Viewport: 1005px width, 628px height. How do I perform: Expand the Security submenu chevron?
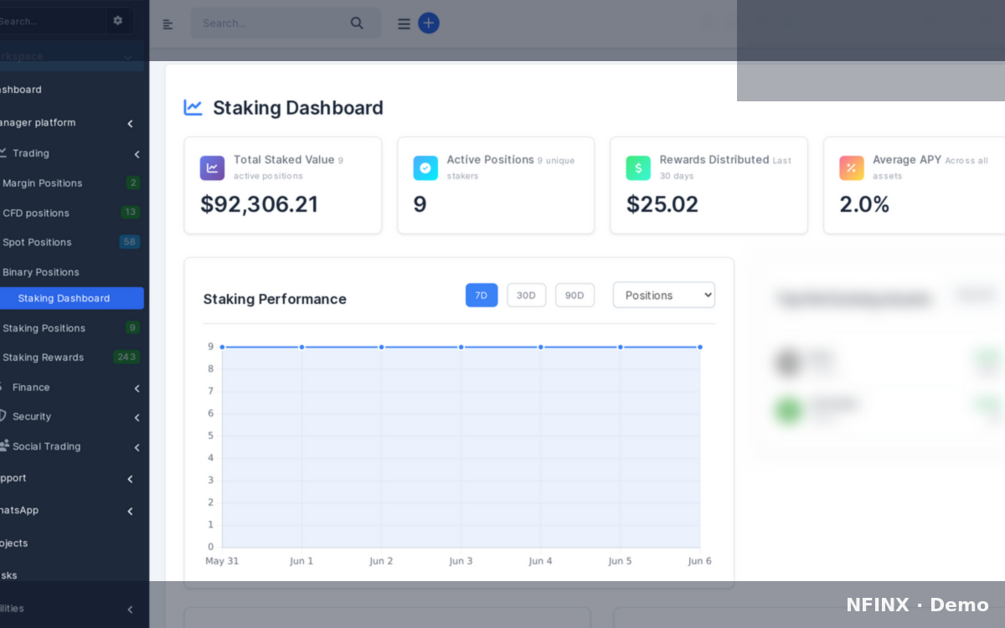(137, 418)
